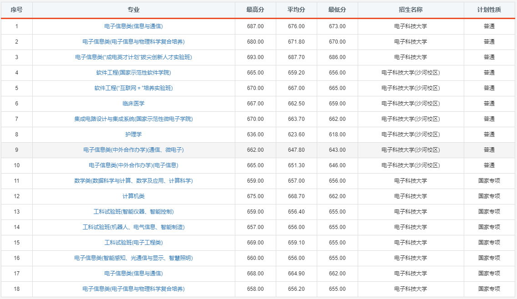Screen dimensions: 517x299
Task: Select 国家专项 in the 计算机类 row
Action: (x=489, y=197)
